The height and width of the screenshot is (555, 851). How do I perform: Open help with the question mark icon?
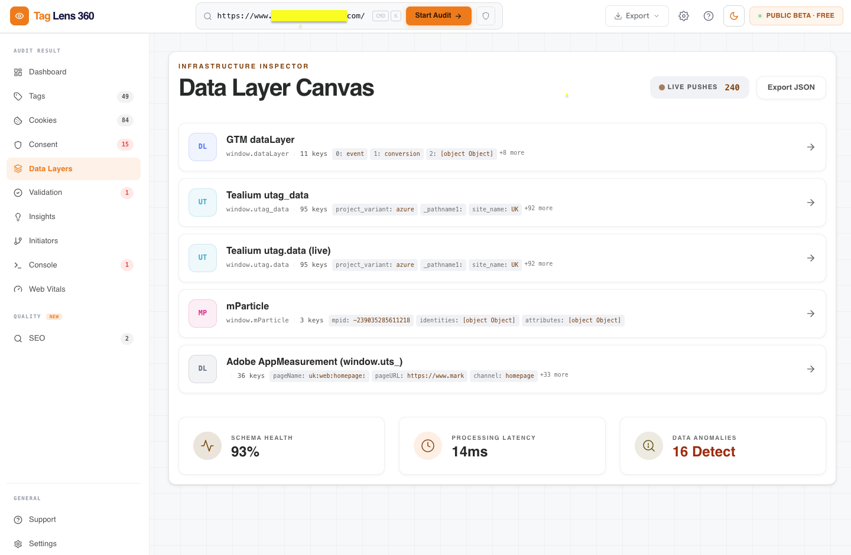click(x=709, y=16)
